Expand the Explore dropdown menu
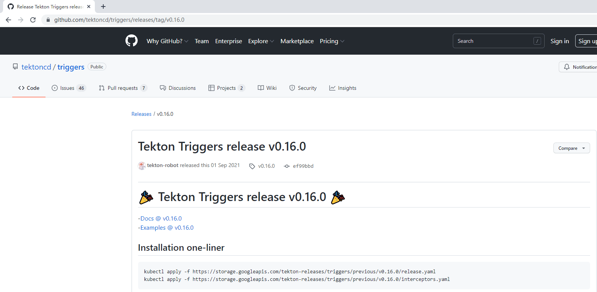Screen dimensions: 597x292 [261, 41]
